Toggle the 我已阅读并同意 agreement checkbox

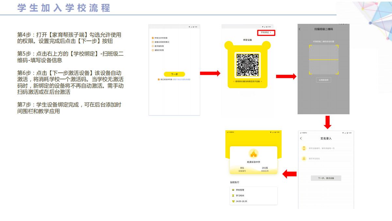click(x=158, y=79)
